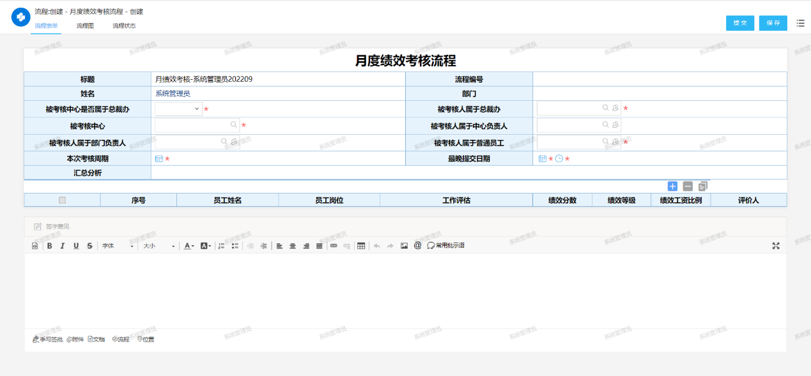The width and height of the screenshot is (811, 376).
Task: Click the 保存 button
Action: [773, 23]
